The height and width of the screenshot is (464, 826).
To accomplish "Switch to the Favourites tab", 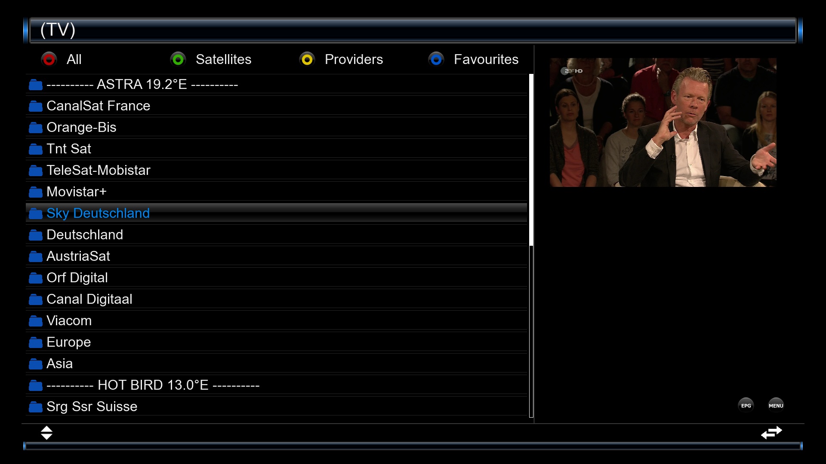I will pos(486,59).
